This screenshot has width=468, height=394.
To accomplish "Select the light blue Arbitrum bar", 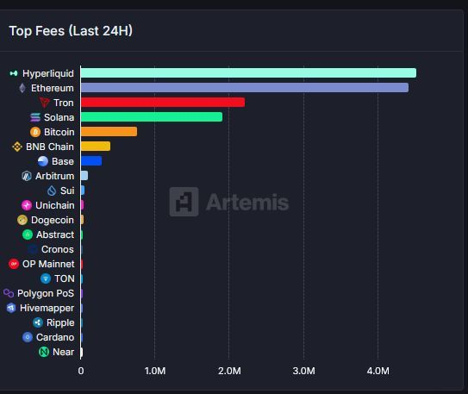I will 84,176.
